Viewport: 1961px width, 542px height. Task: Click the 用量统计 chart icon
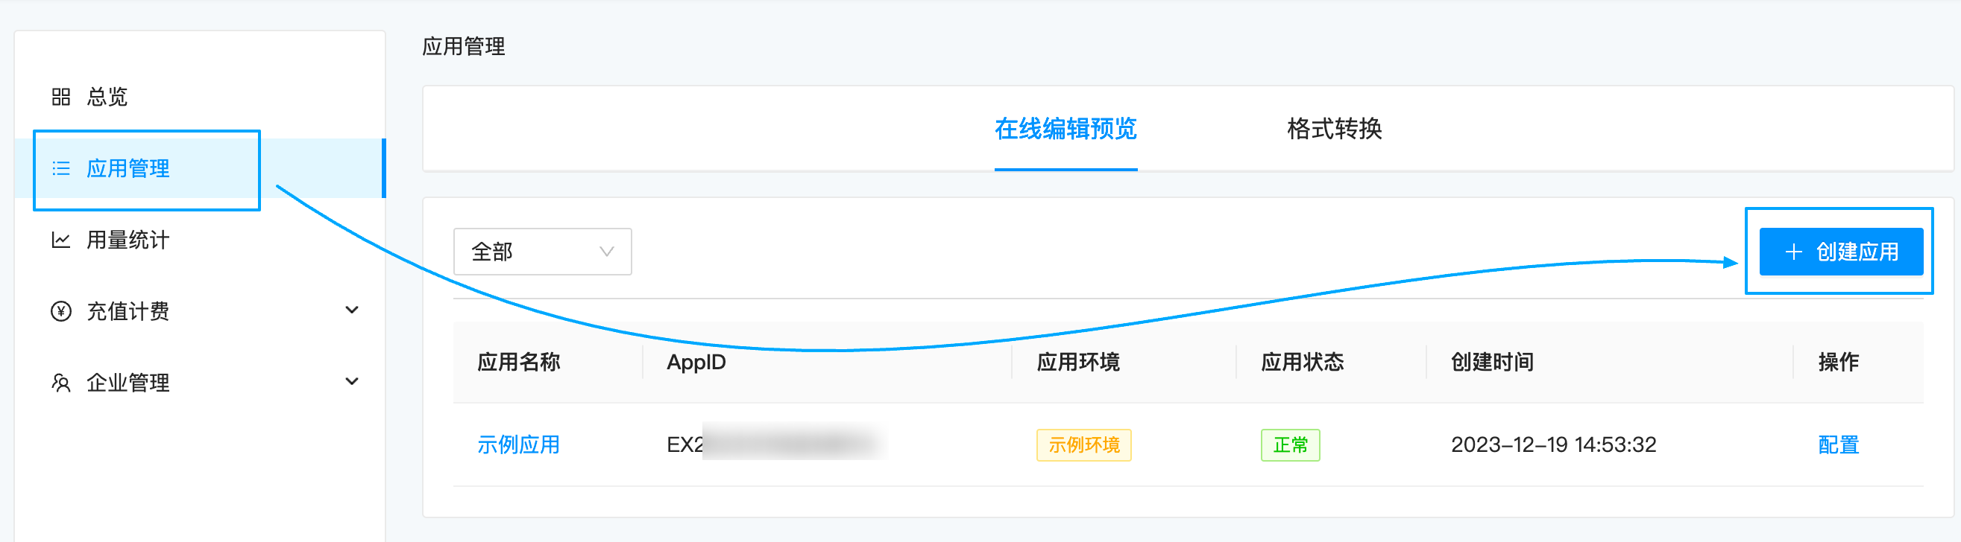pos(61,240)
